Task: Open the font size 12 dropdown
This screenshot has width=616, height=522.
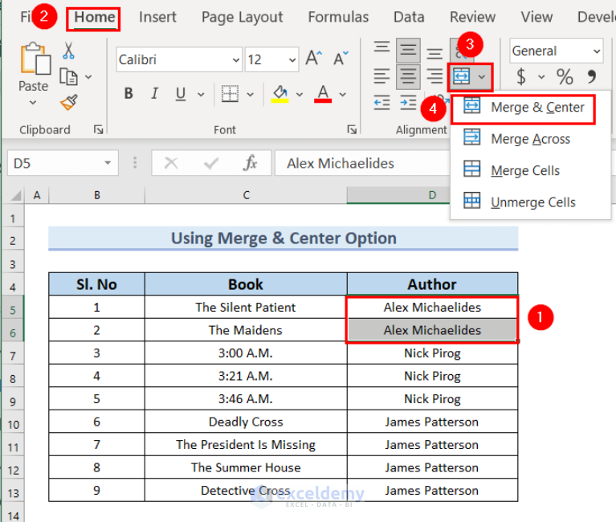Action: point(292,60)
